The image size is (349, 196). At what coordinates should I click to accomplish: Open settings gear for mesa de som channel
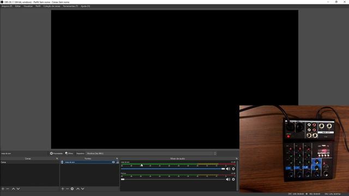[x=233, y=169]
